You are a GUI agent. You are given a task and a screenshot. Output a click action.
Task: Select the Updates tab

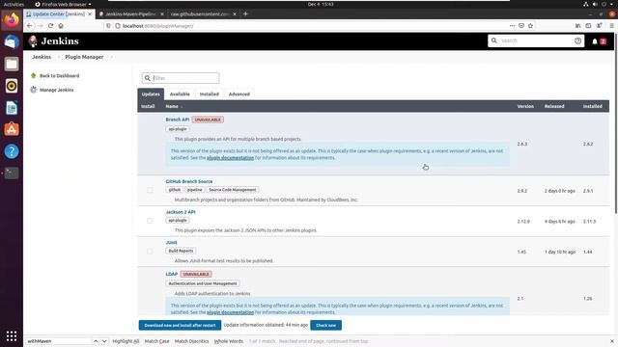click(151, 94)
